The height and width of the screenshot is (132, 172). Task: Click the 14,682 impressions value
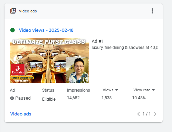coord(73,98)
